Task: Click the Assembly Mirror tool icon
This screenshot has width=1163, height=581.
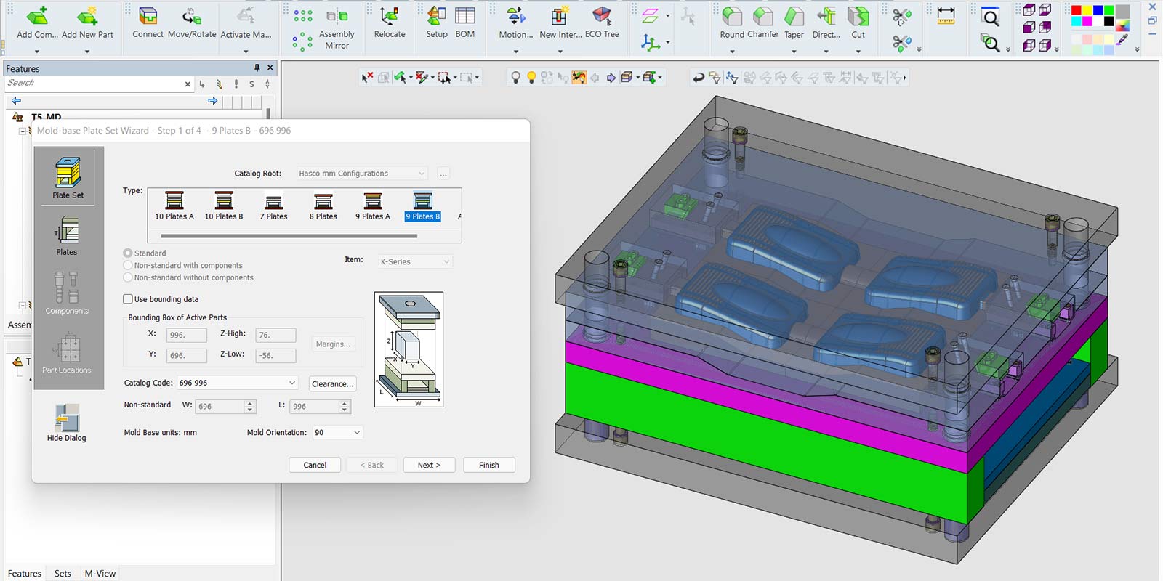Action: 337,28
